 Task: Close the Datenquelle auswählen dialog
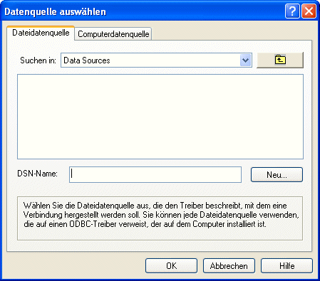click(x=309, y=11)
